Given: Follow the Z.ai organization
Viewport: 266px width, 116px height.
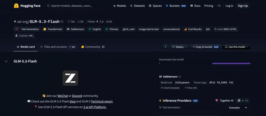Looking at the screenshot, I should (x=95, y=22).
